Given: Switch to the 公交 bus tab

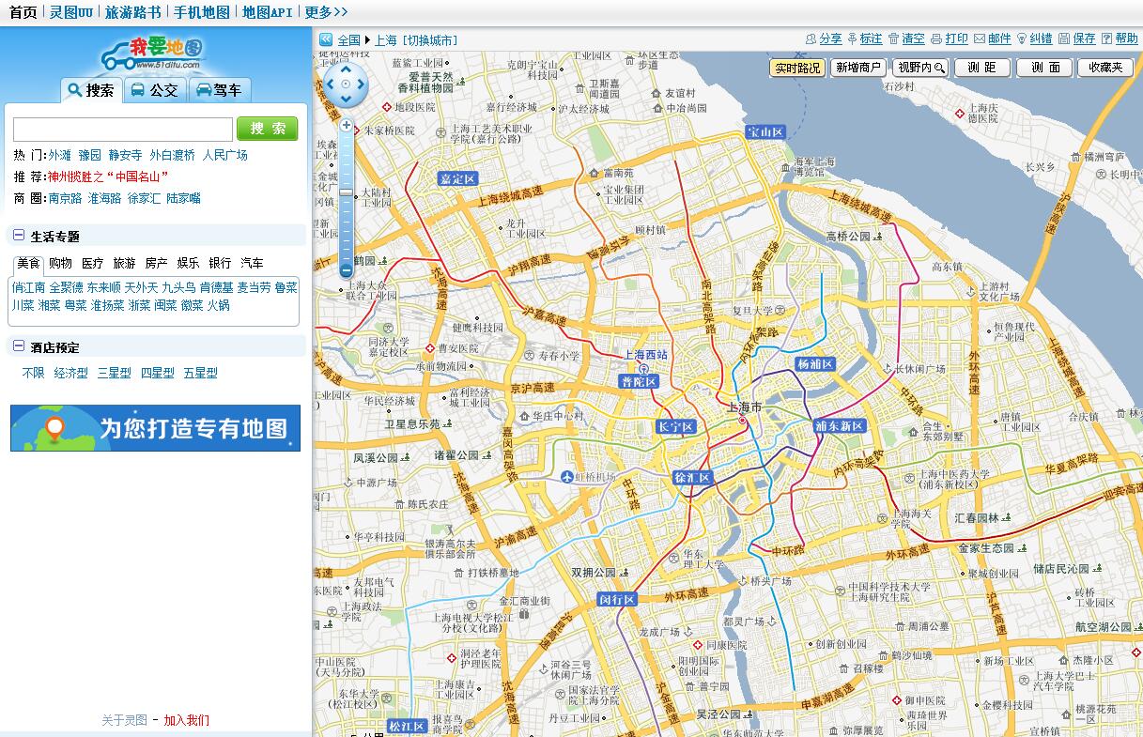Looking at the screenshot, I should click(x=155, y=90).
